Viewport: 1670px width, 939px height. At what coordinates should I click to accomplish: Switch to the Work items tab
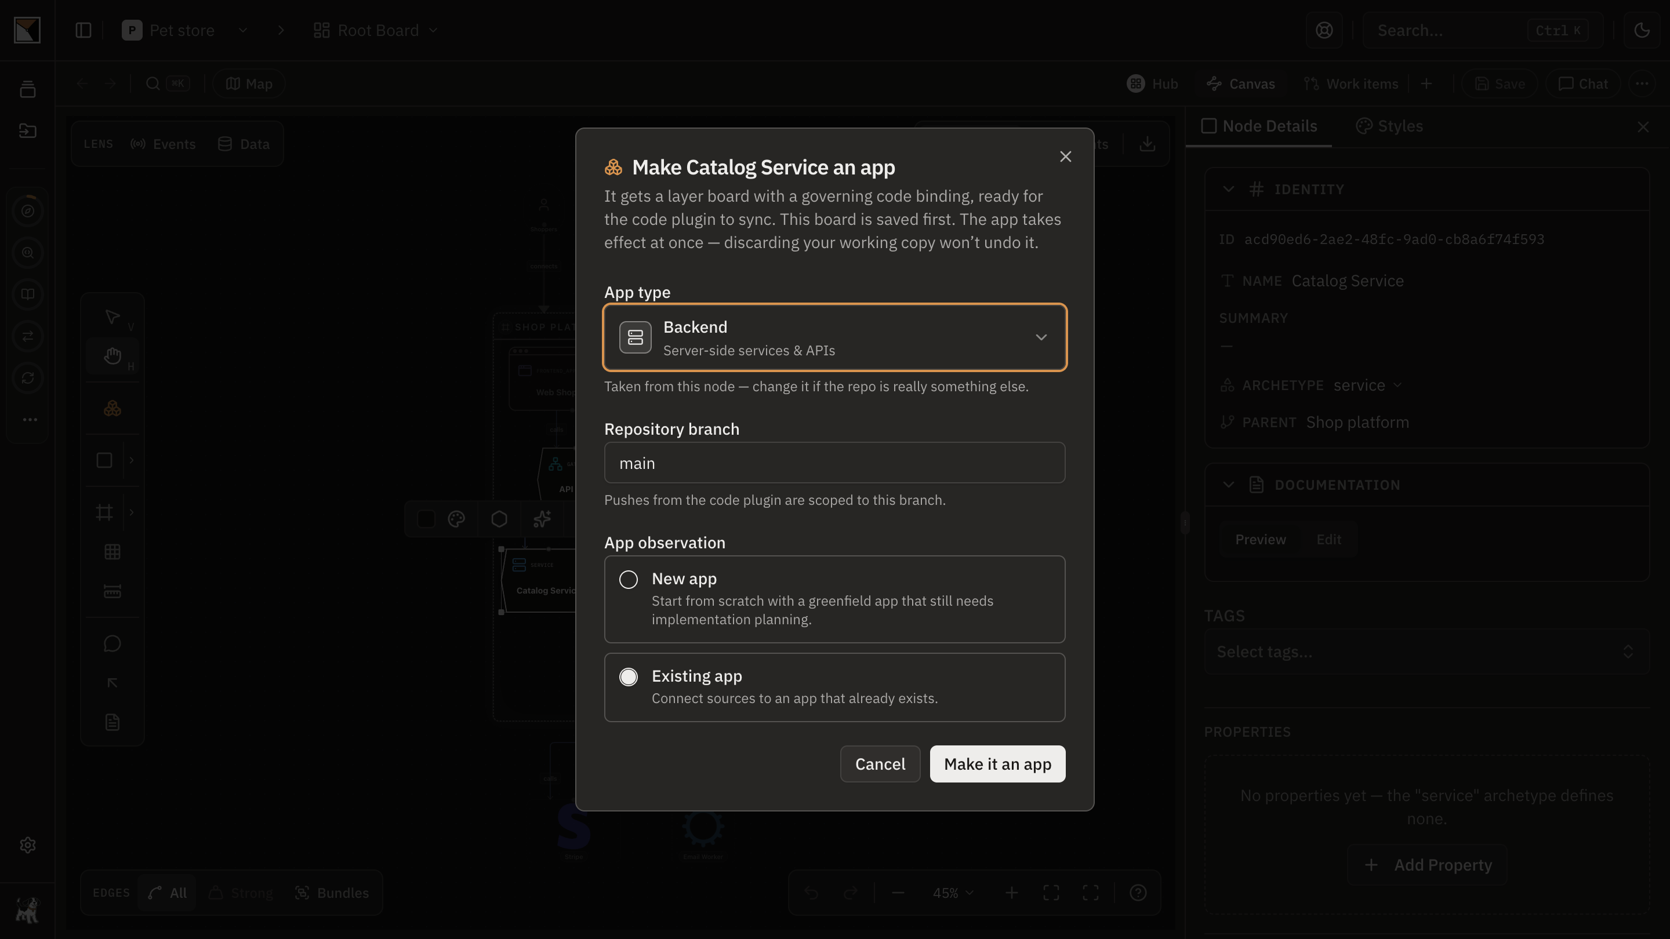(1351, 83)
